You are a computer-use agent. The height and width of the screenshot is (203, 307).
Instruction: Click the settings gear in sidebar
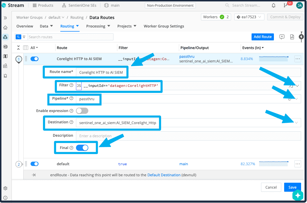click(x=5, y=188)
